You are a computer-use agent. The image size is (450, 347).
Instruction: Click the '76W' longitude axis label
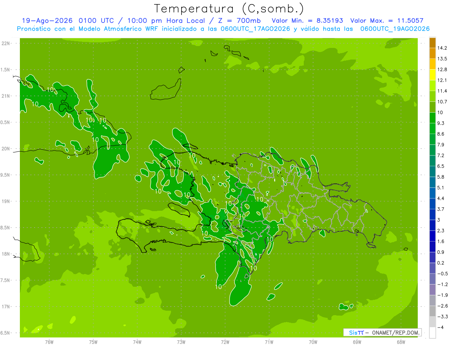click(x=49, y=343)
